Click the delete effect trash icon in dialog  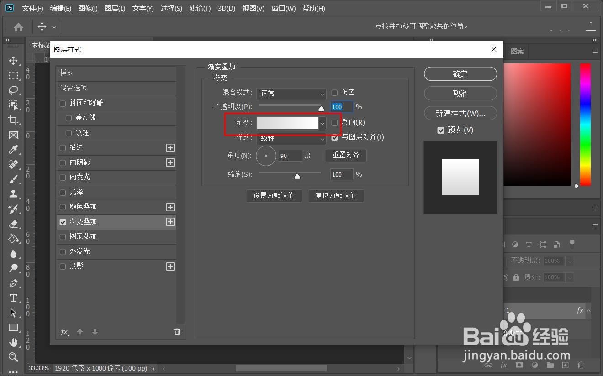point(177,332)
